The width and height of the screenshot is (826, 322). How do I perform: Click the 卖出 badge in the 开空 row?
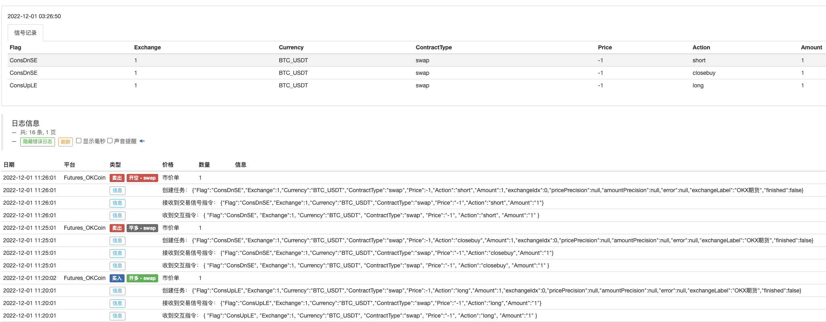coord(117,178)
